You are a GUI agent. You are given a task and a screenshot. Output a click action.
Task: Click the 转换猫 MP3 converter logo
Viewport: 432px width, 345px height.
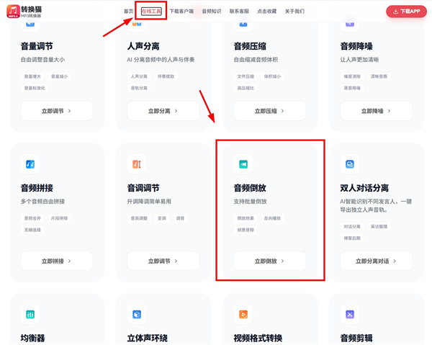24,12
